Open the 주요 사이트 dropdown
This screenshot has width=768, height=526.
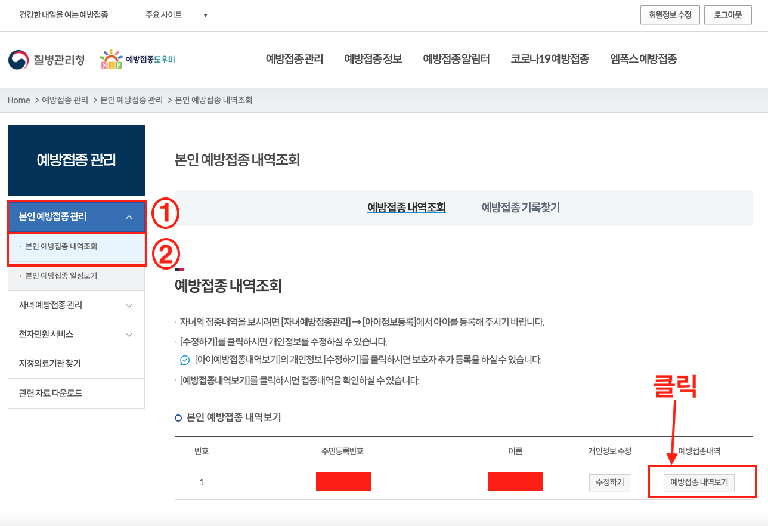click(176, 15)
